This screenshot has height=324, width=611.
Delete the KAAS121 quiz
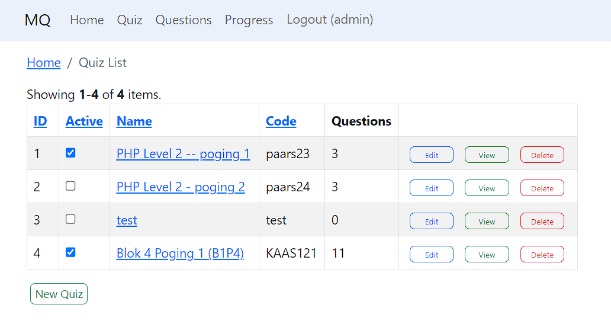(x=542, y=255)
